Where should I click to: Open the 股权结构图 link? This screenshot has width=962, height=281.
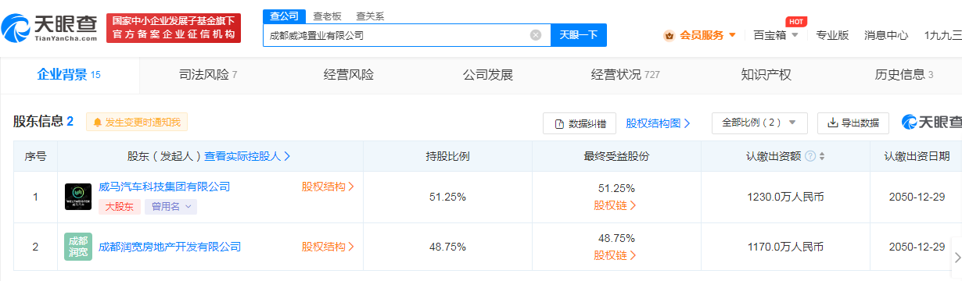pos(658,123)
